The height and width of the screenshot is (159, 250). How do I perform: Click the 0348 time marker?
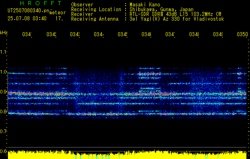(x=194, y=34)
